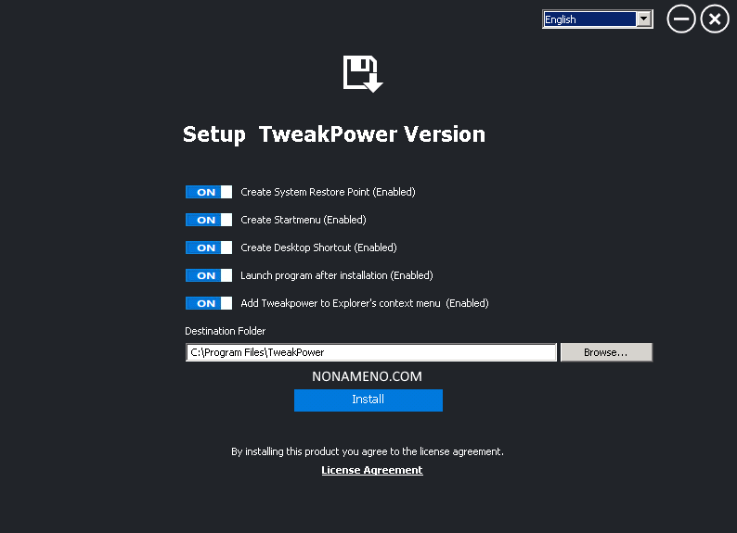This screenshot has width=737, height=533.
Task: Click the Create Desktop Shortcut label text
Action: tap(318, 247)
